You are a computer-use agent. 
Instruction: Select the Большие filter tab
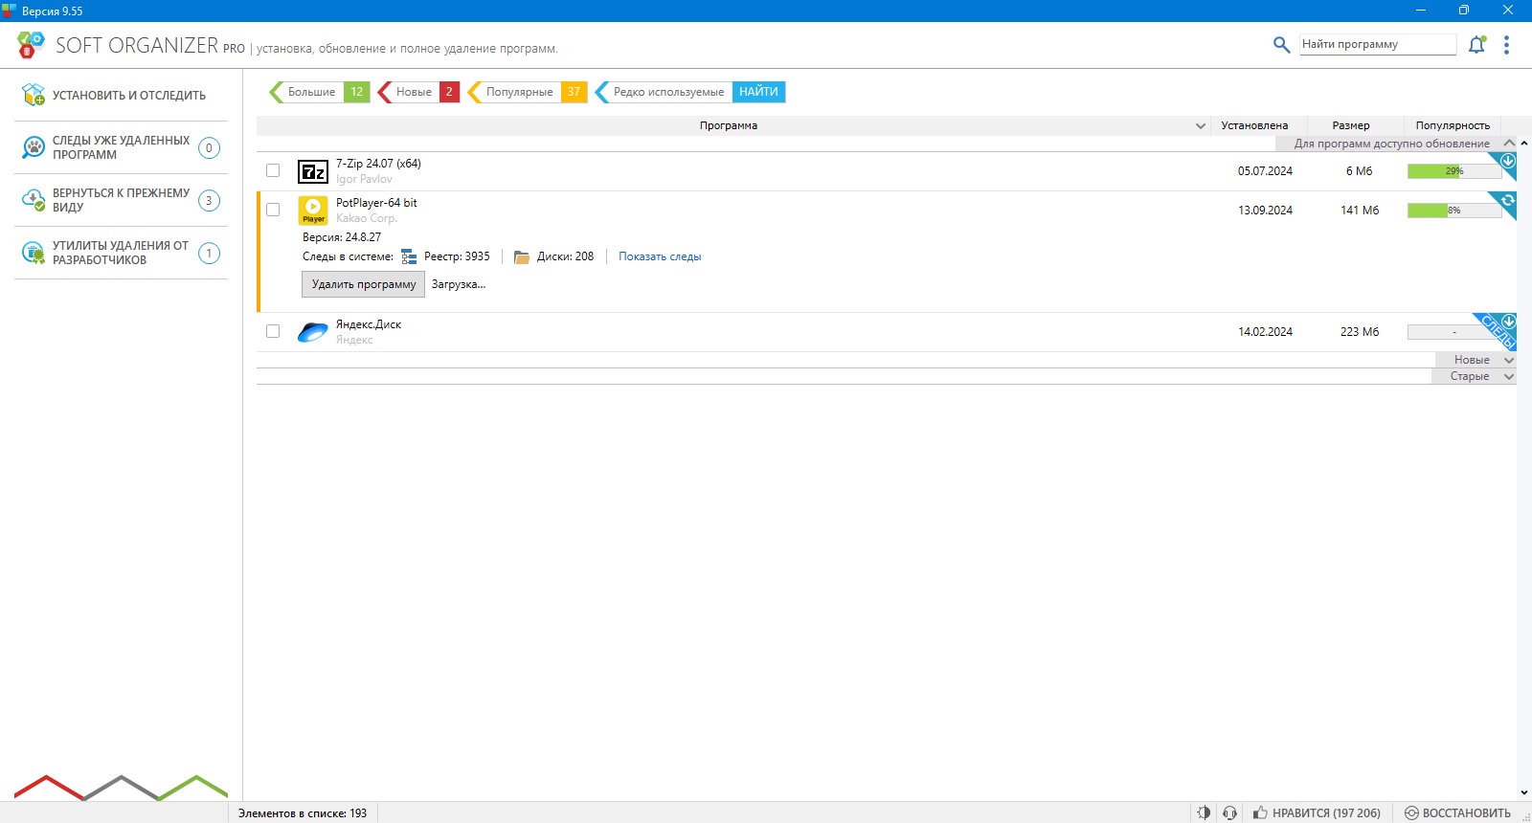(x=318, y=92)
